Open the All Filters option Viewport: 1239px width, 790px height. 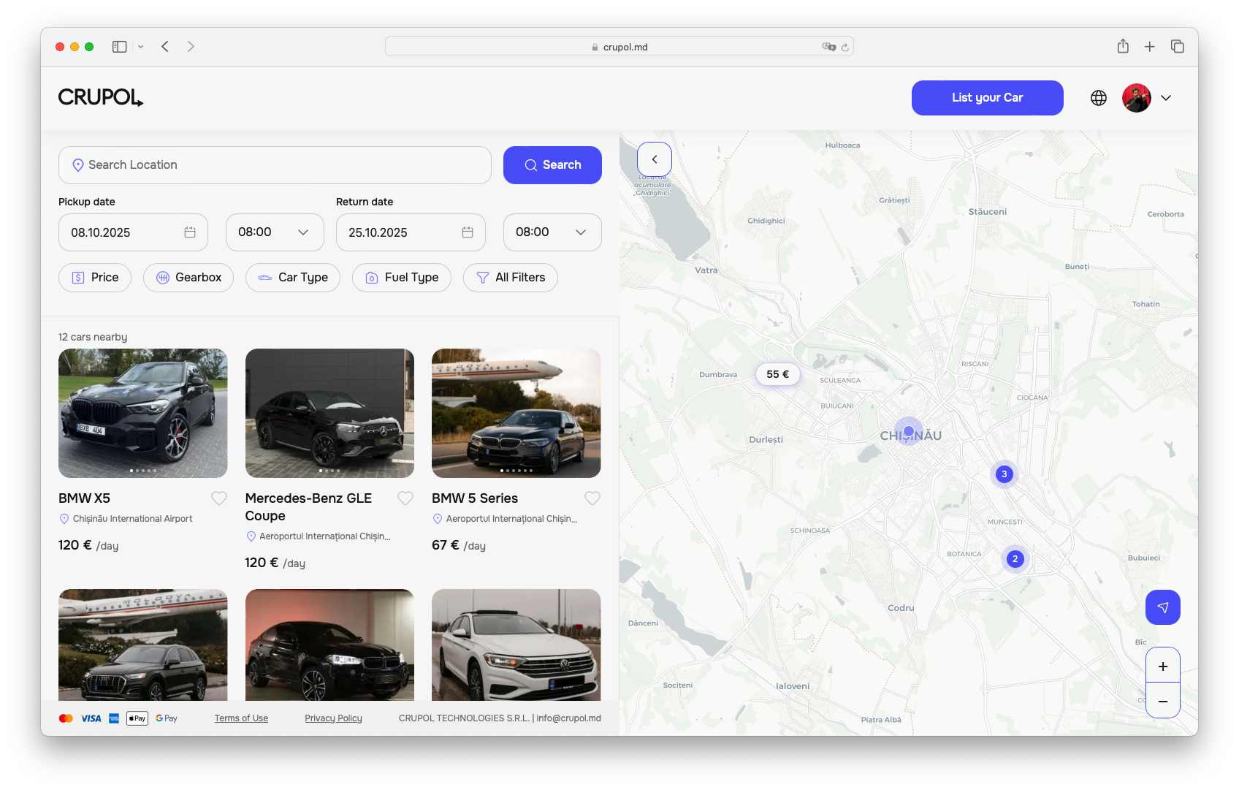(x=511, y=278)
